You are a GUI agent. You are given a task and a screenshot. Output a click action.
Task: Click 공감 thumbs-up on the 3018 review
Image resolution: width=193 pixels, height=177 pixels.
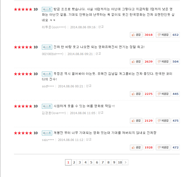coord(136,35)
